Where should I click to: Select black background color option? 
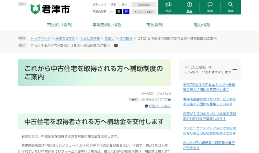pyautogui.click(x=119, y=12)
